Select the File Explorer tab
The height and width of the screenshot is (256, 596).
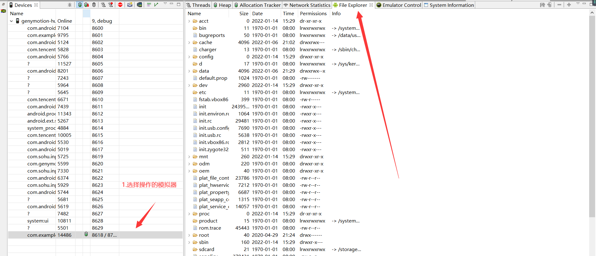click(x=353, y=5)
